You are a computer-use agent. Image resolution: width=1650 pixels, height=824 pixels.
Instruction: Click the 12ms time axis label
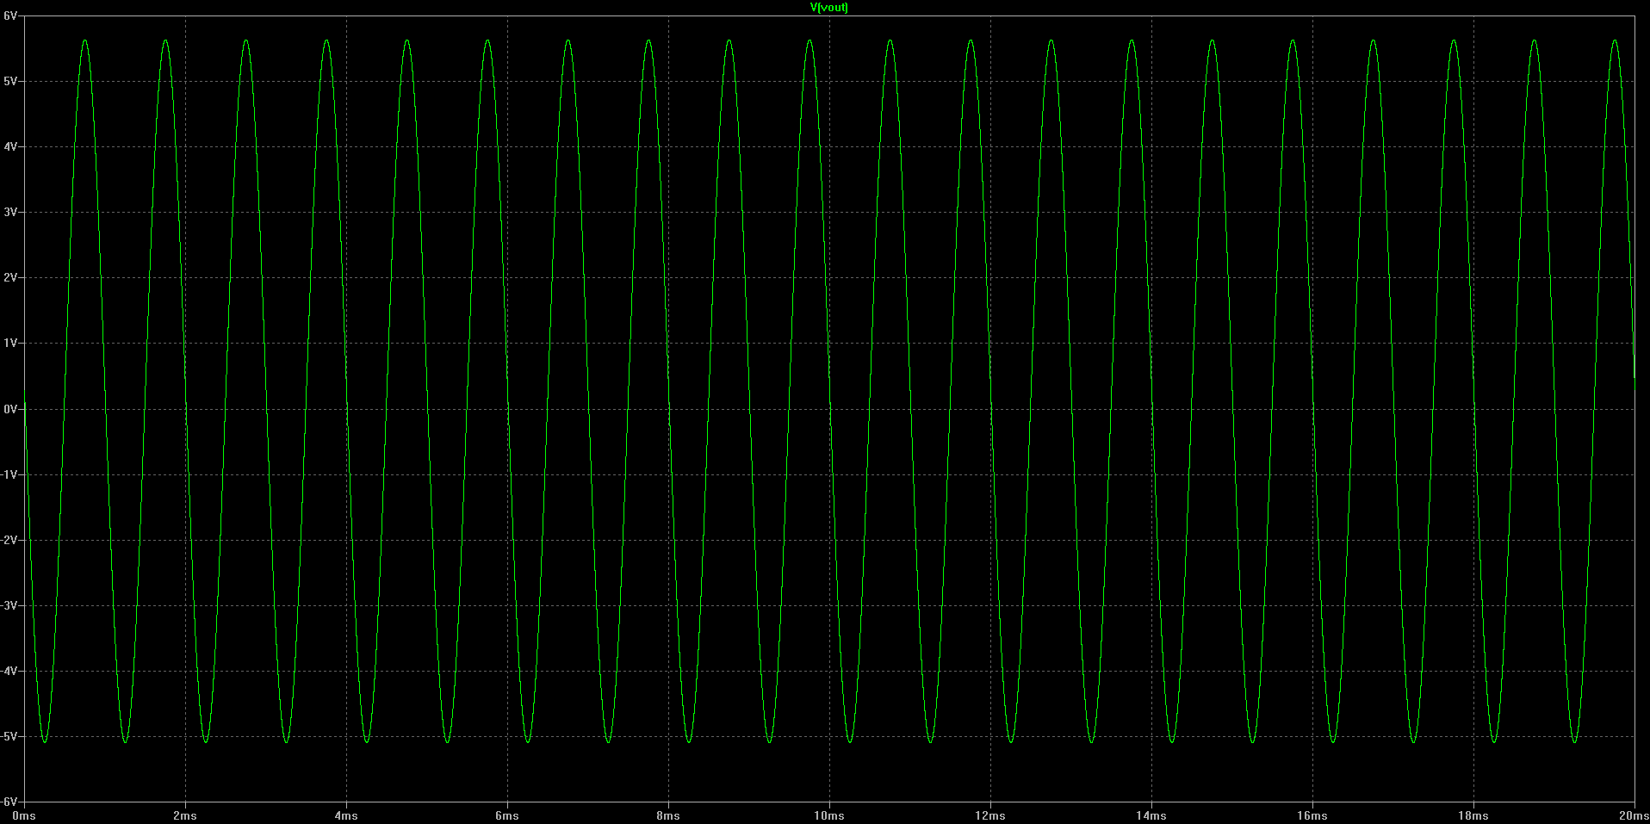click(x=990, y=815)
